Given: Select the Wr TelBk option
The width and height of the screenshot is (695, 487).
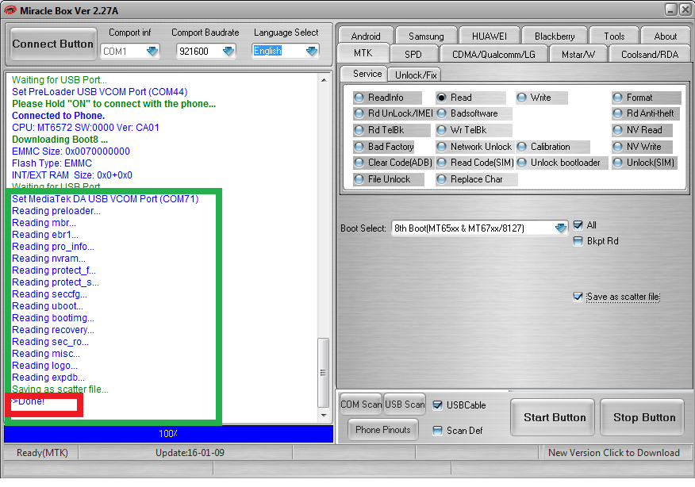Looking at the screenshot, I should 474,130.
